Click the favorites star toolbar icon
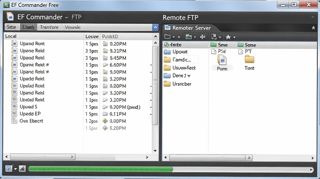 [228, 37]
